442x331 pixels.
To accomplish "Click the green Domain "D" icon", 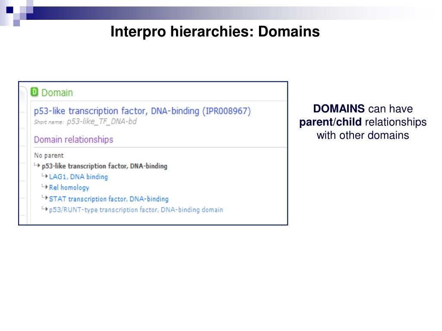I will coord(34,92).
